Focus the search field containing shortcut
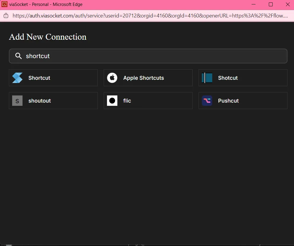This screenshot has width=294, height=246. pos(148,56)
